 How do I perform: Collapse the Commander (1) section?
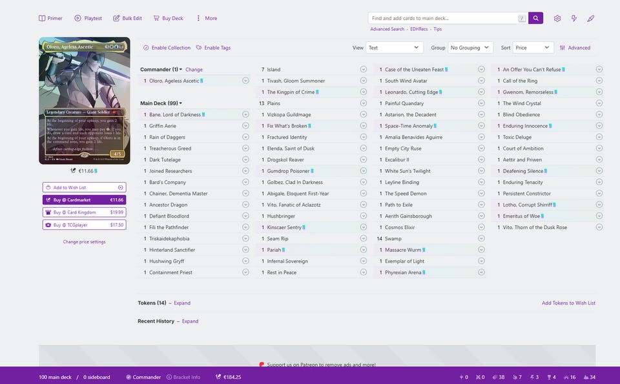[161, 69]
